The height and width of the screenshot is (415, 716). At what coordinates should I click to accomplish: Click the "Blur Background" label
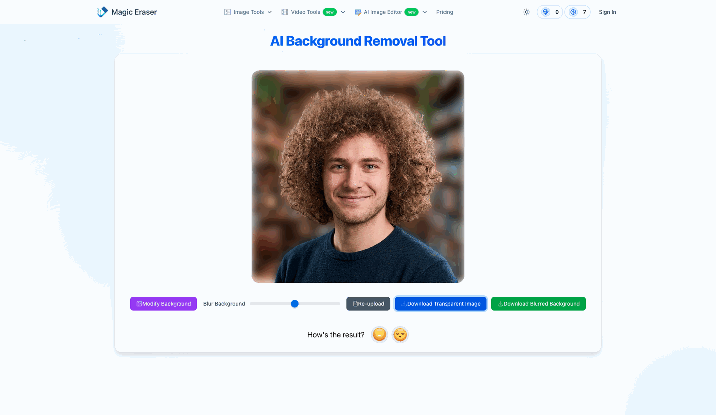(224, 304)
